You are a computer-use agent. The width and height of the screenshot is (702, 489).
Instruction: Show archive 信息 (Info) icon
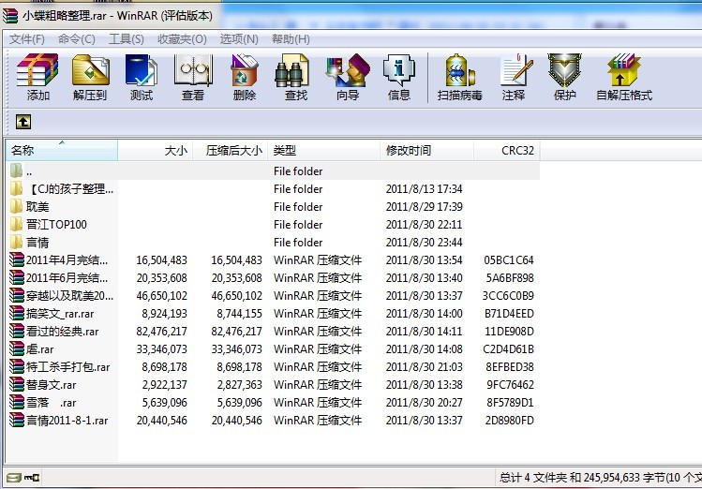tap(399, 76)
